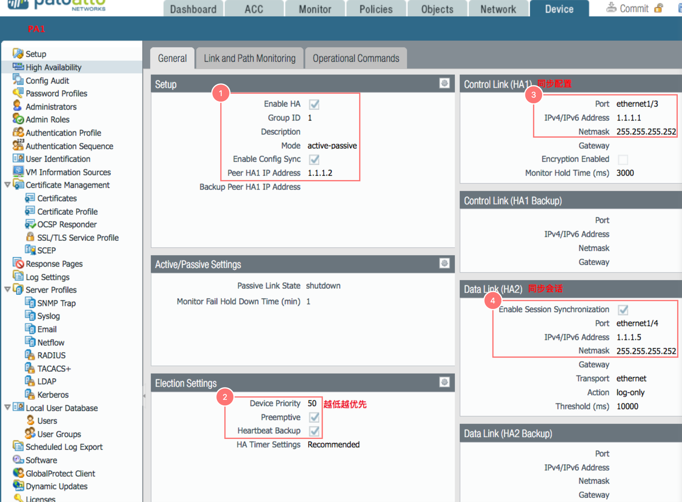Click the SNMP Trap icon

[x=30, y=302]
